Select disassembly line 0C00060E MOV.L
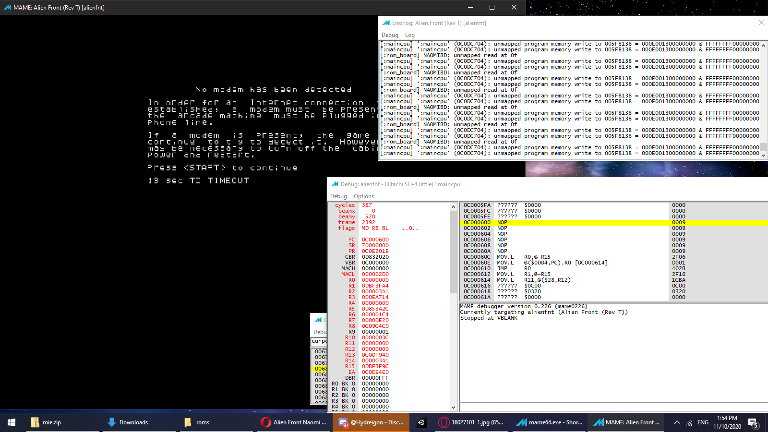The image size is (768, 432). (x=614, y=263)
